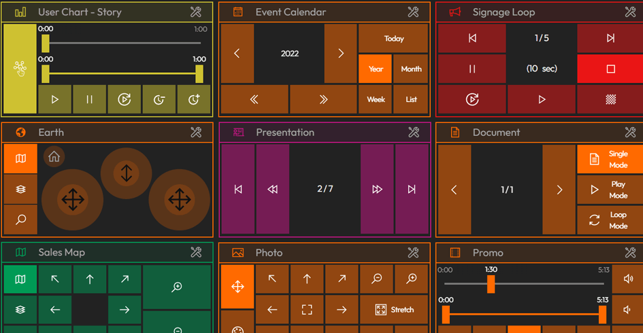
Task: Go to next year after 2022
Action: pos(340,53)
